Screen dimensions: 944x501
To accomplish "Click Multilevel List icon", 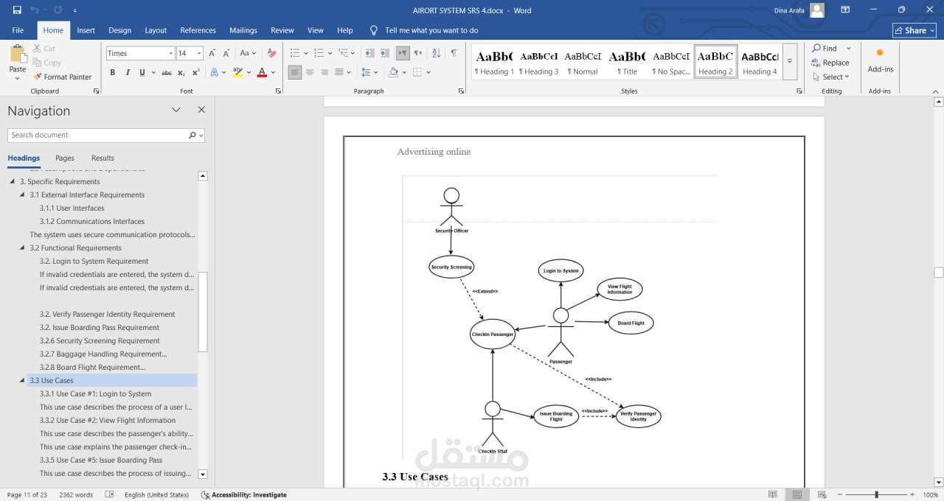I will pyautogui.click(x=343, y=53).
